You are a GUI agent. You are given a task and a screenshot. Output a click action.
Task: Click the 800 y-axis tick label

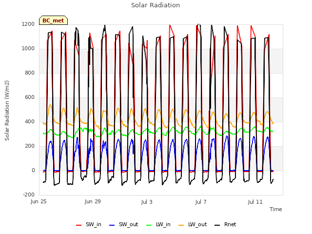point(30,73)
